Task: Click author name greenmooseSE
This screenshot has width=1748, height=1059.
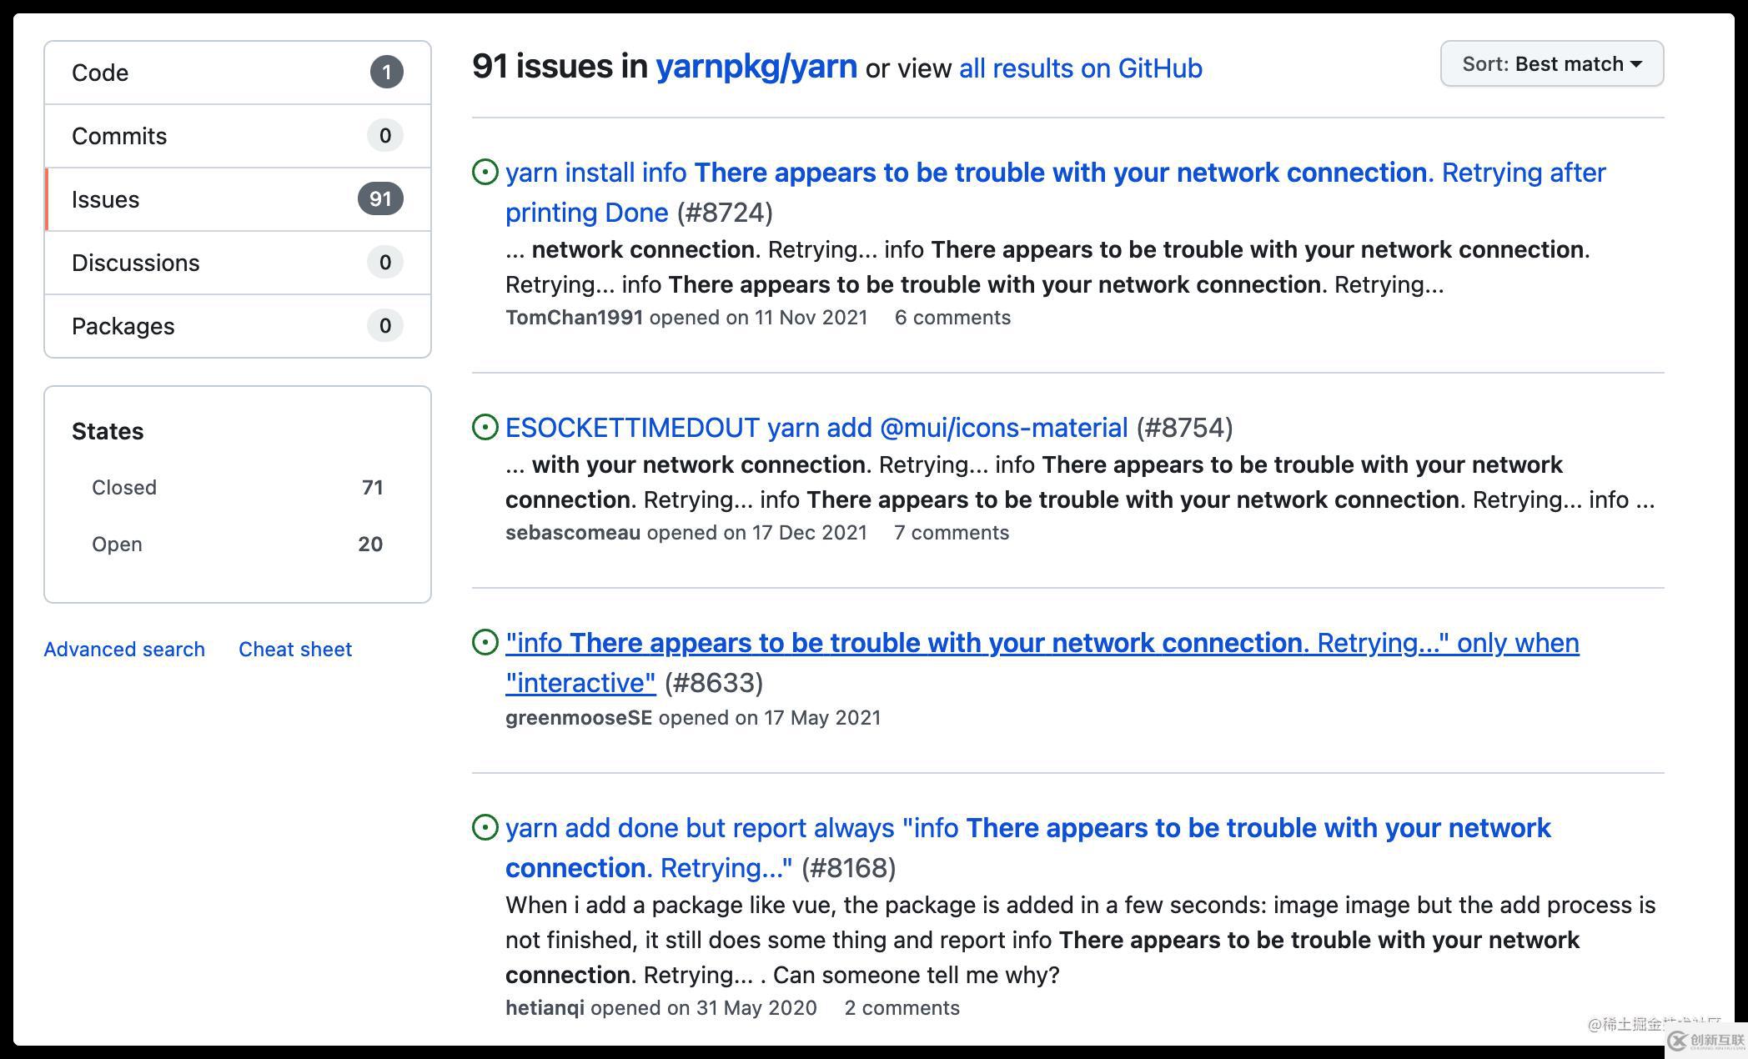Action: pos(579,717)
